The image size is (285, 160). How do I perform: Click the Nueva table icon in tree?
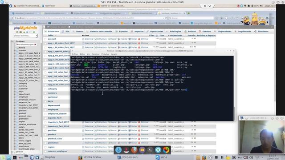[x=18, y=48]
